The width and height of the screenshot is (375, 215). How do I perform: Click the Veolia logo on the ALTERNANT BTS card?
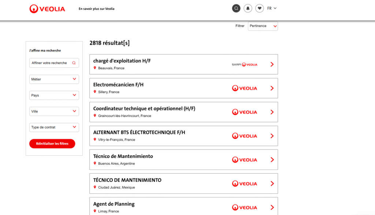coord(244,136)
